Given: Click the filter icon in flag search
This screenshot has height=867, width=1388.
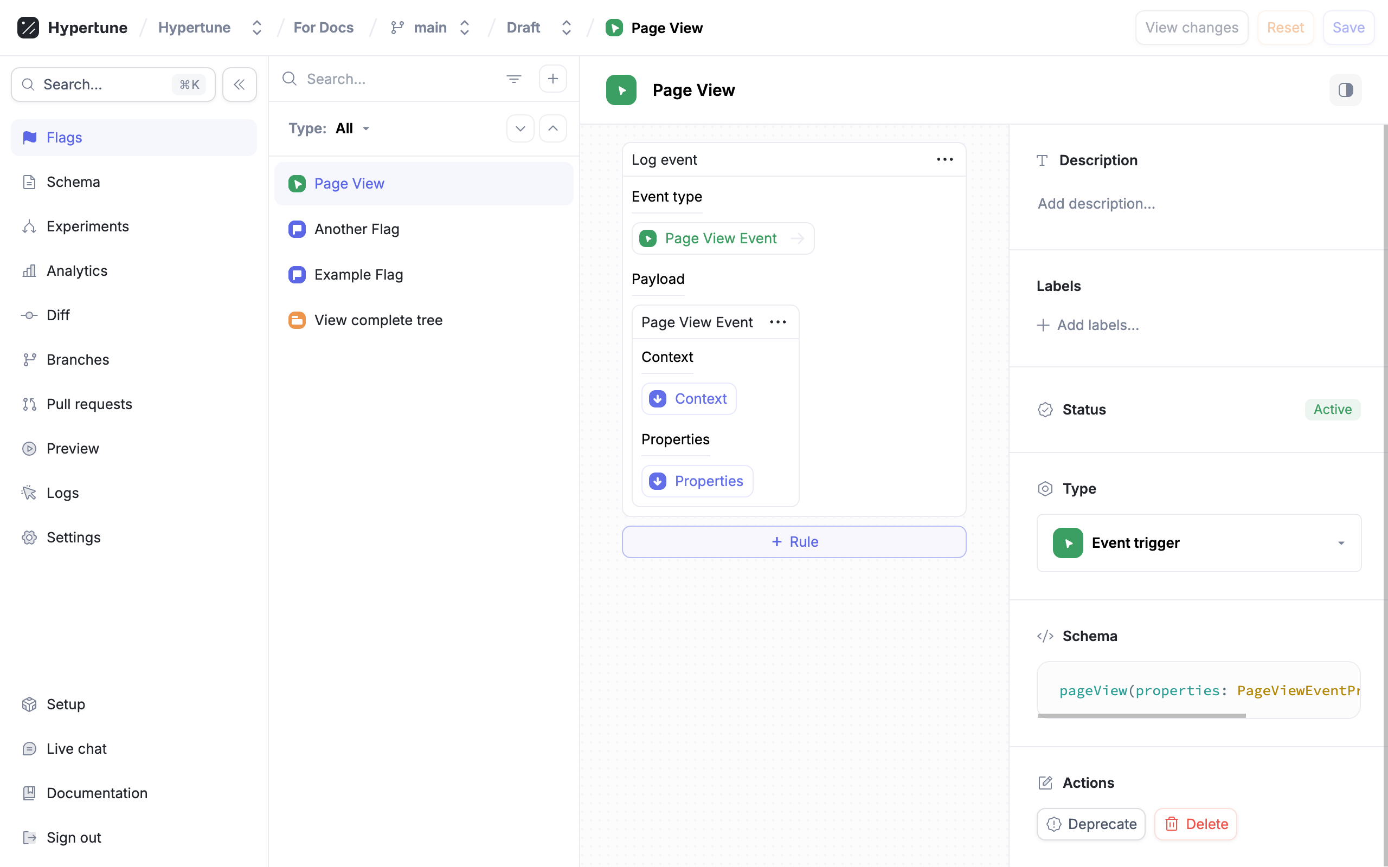Looking at the screenshot, I should (x=513, y=79).
